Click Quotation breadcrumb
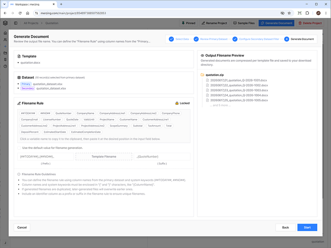 52,23
